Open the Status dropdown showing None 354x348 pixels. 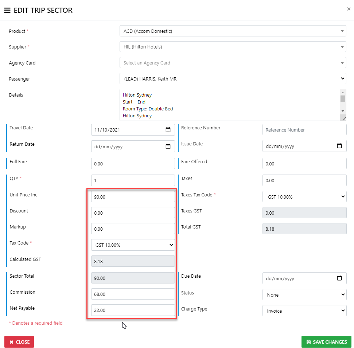pos(304,295)
